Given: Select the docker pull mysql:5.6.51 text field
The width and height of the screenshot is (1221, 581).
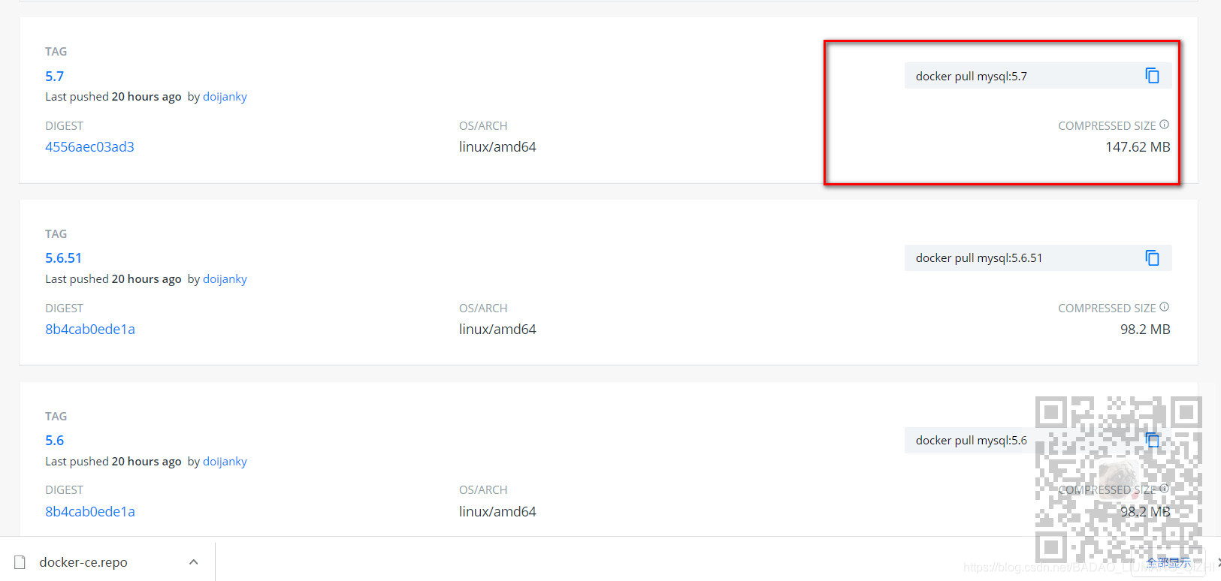Looking at the screenshot, I should tap(1038, 258).
